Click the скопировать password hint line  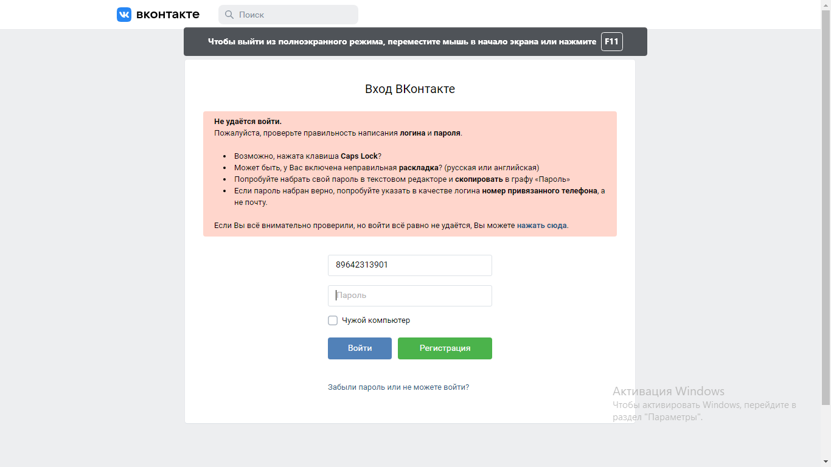pyautogui.click(x=402, y=179)
